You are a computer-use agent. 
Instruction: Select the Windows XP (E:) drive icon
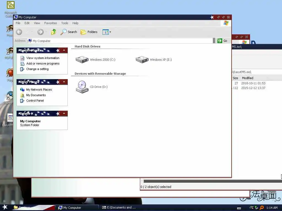(142, 60)
